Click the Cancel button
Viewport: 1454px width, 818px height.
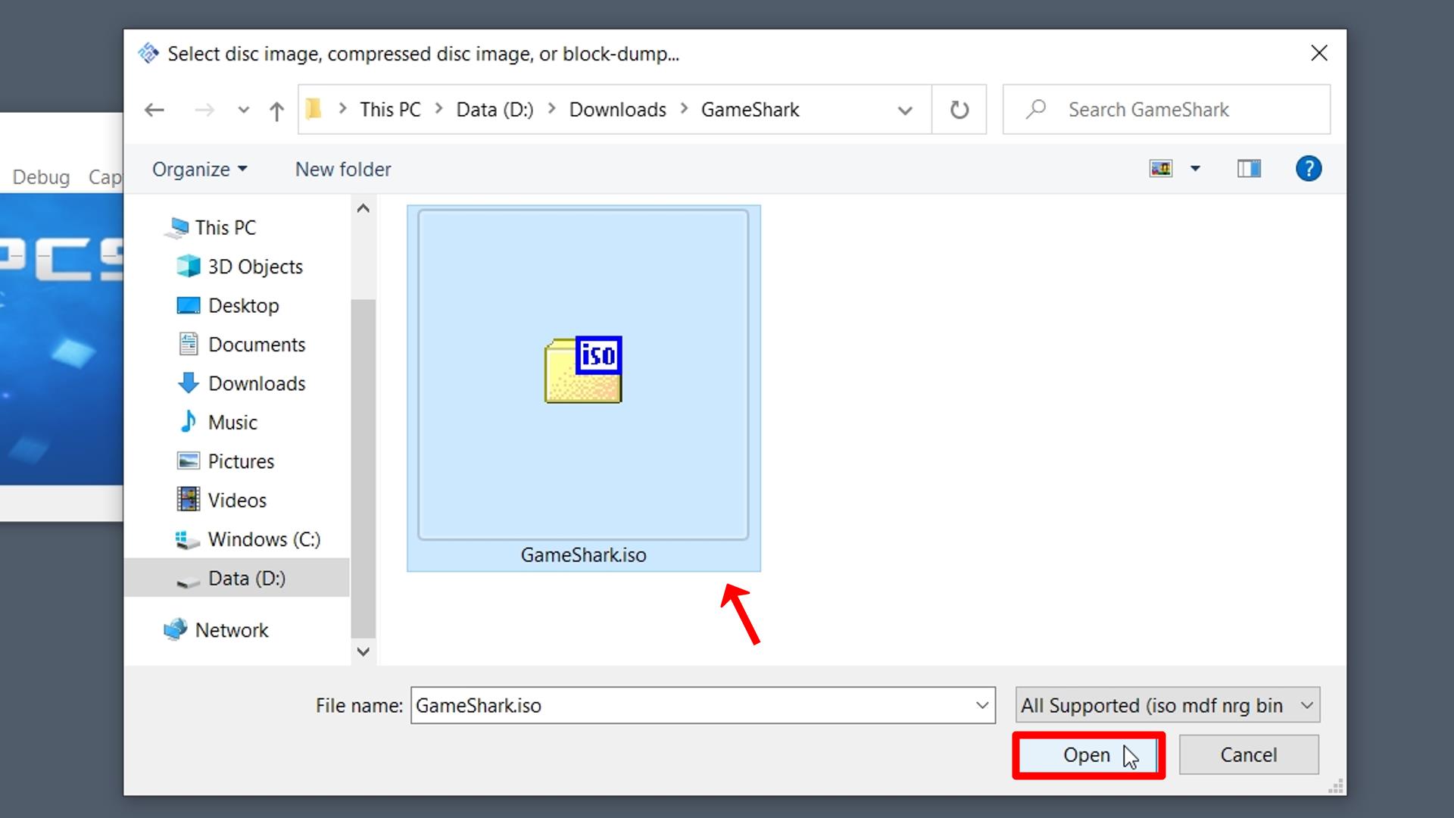[x=1248, y=755]
